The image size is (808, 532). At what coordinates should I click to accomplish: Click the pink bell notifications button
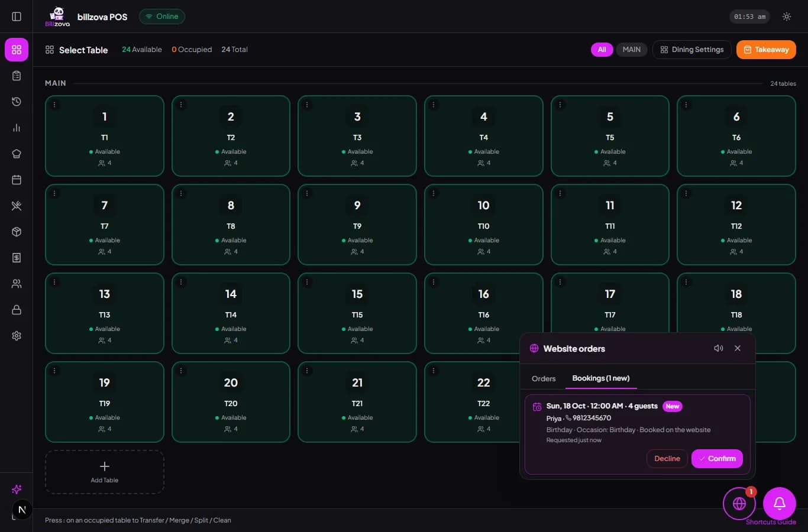780,504
